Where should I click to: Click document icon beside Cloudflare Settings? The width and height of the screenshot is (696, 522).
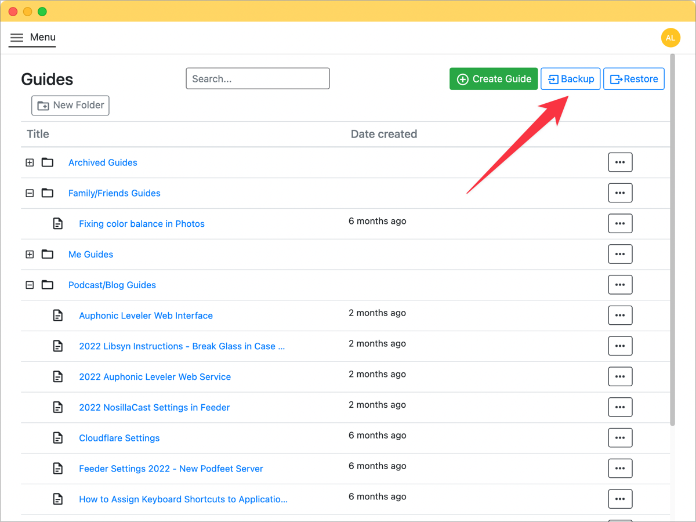[x=58, y=438]
